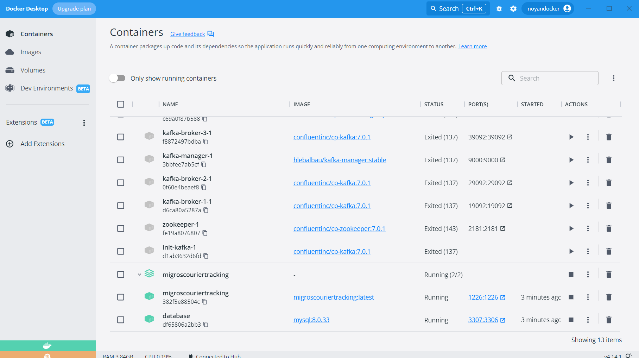Start the kafka-broker-2-1 container
The image size is (639, 358).
571,183
